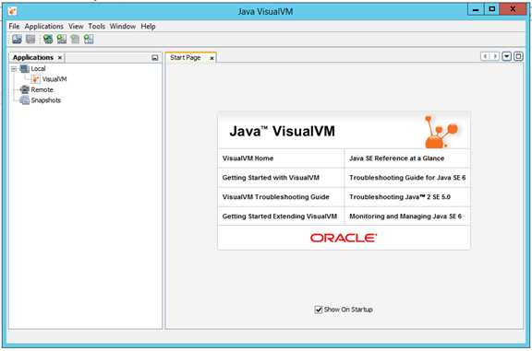Open Java SE Reference at a Glance

tap(396, 158)
